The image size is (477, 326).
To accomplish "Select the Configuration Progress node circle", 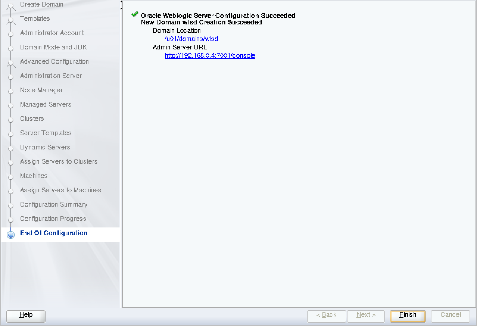I will point(11,220).
